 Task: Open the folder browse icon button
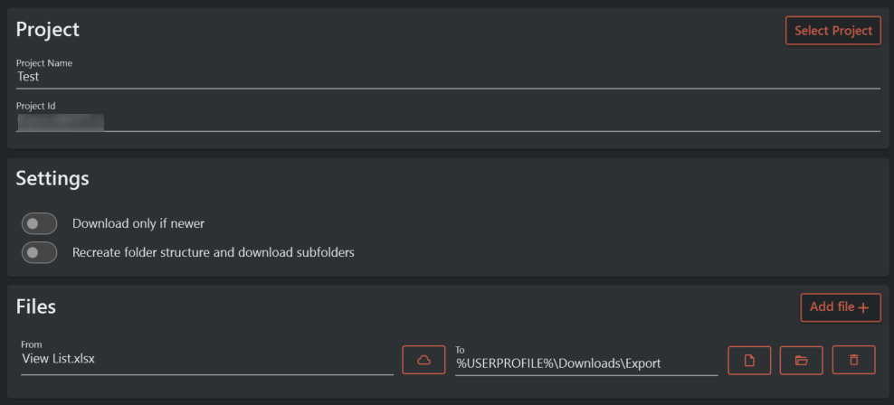pos(801,360)
